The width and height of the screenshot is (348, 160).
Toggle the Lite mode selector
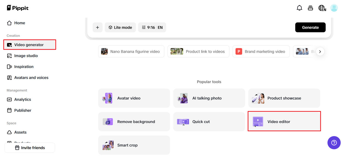[x=120, y=27]
